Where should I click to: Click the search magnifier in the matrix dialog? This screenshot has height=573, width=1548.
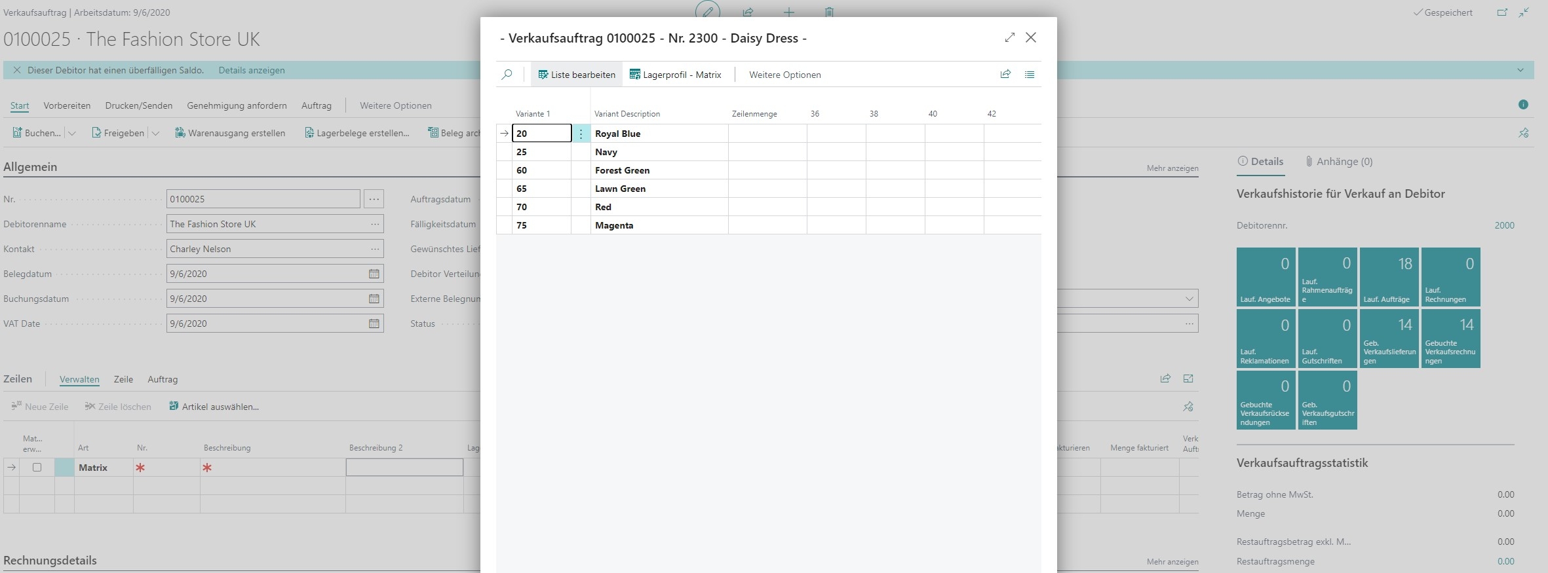(507, 75)
